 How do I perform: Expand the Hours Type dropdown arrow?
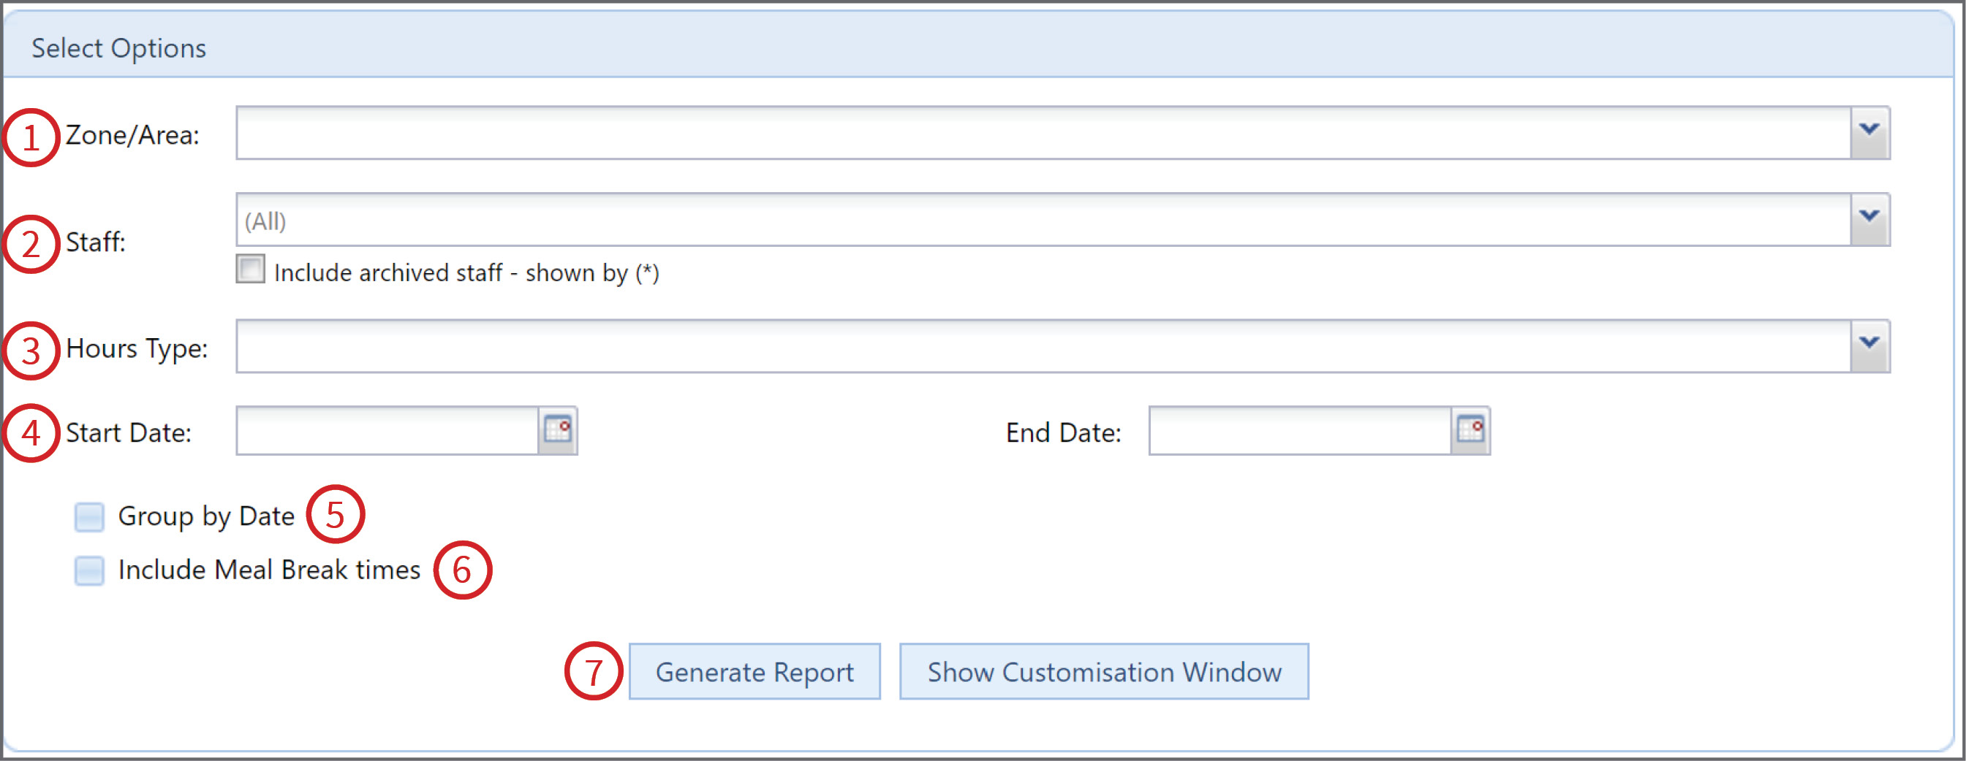(1869, 347)
